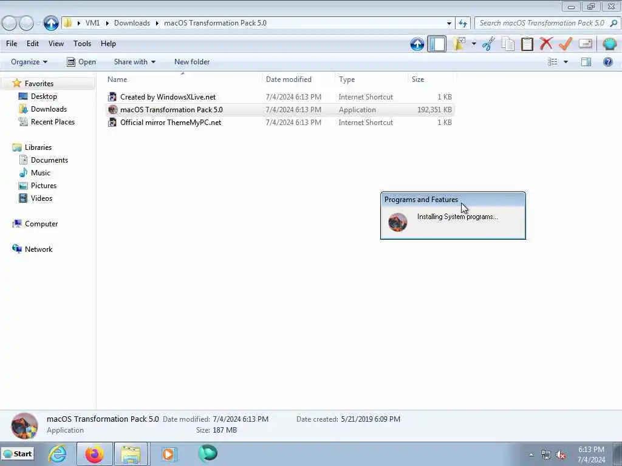Toggle the preview pane button
Image resolution: width=622 pixels, height=466 pixels.
586,62
